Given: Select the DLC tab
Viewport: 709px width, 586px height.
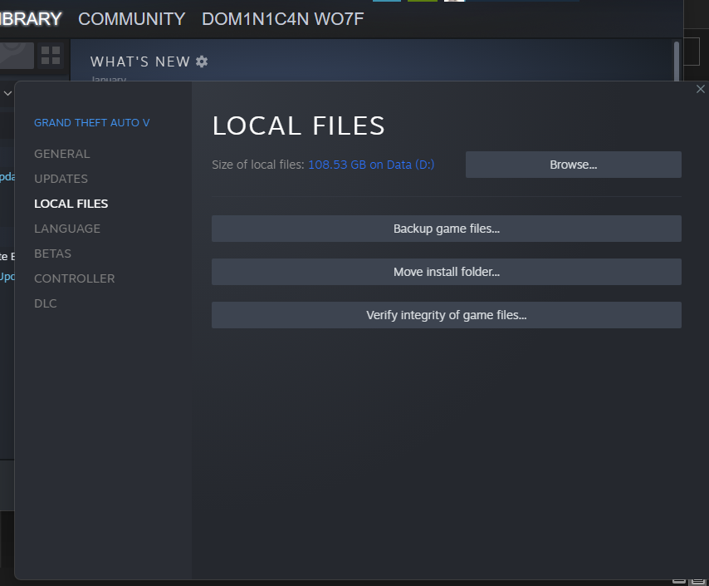Looking at the screenshot, I should (x=46, y=303).
